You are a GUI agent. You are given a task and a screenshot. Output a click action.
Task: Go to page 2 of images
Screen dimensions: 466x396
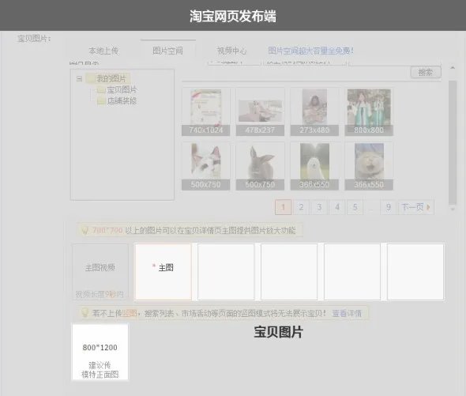301,207
